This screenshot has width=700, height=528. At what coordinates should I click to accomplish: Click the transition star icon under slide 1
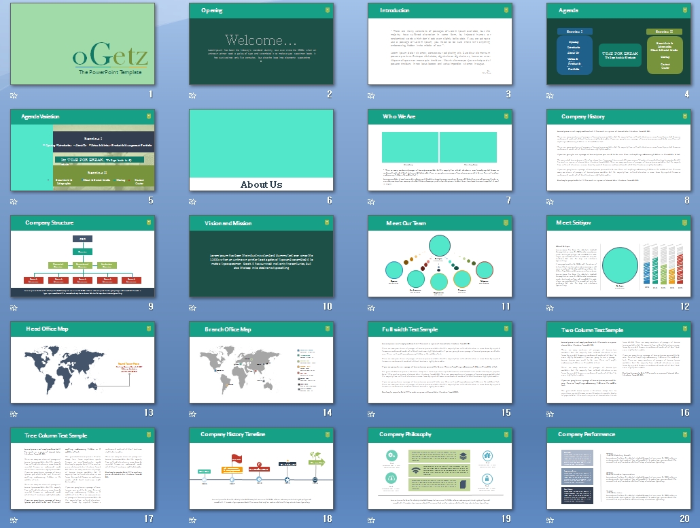tap(14, 96)
